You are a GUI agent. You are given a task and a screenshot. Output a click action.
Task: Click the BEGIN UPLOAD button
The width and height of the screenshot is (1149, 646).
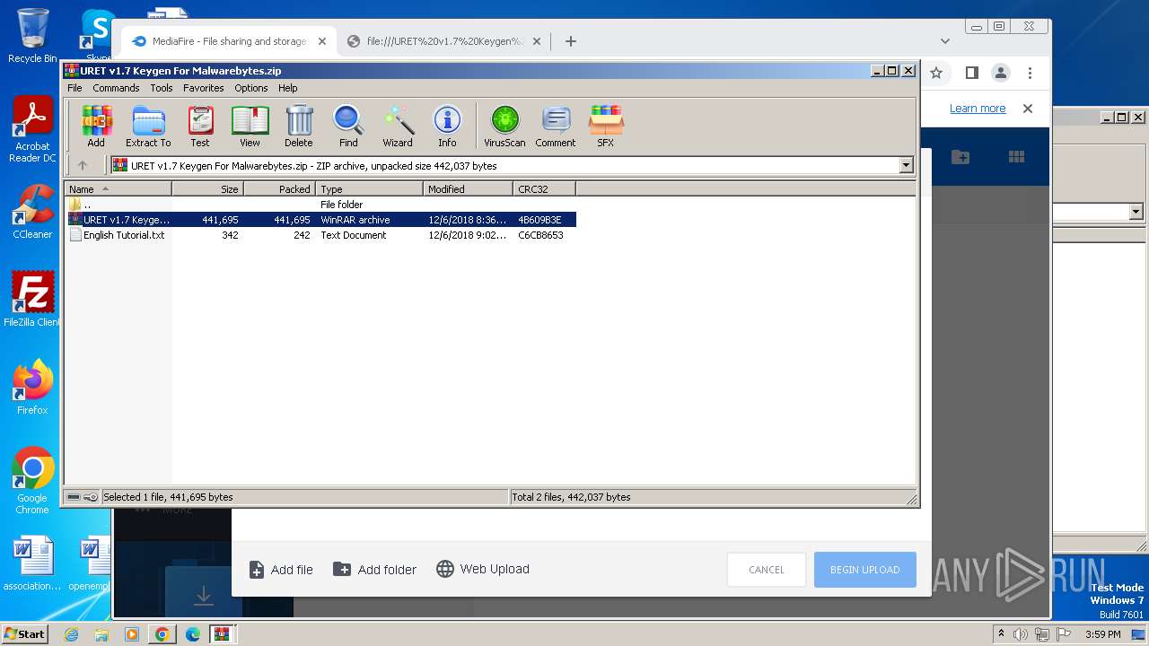pyautogui.click(x=865, y=570)
